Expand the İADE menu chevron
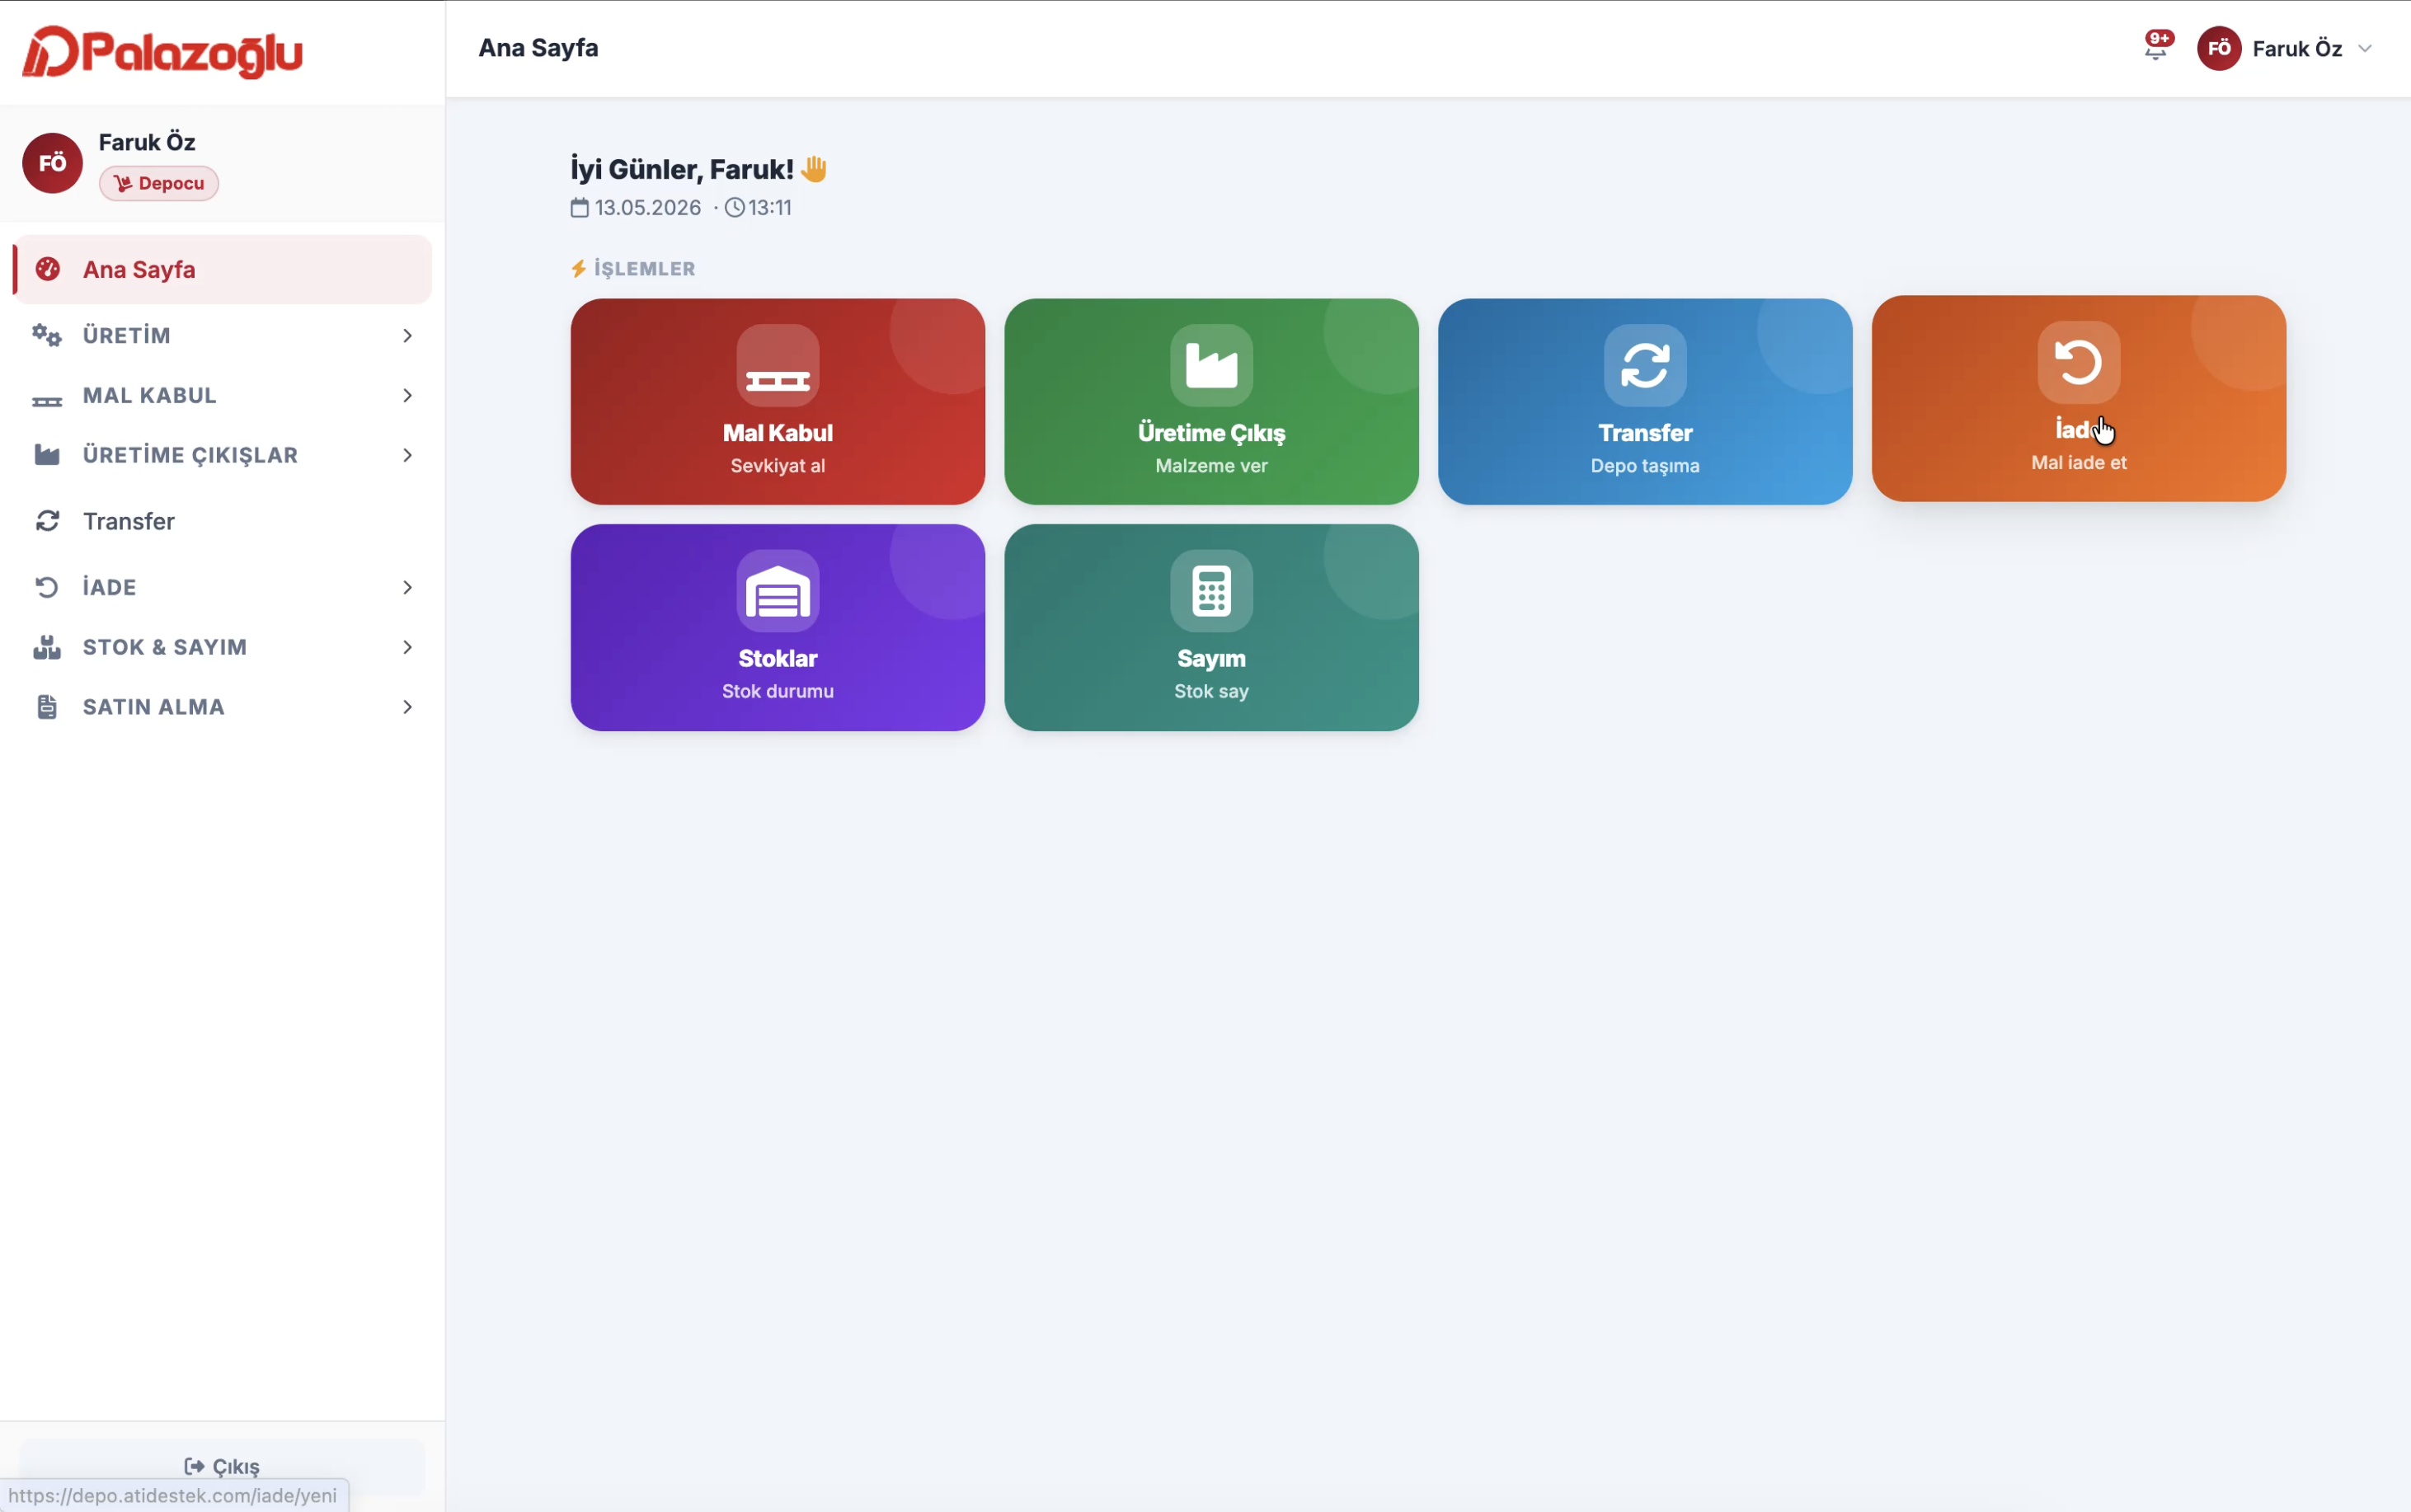This screenshot has width=2411, height=1512. click(407, 587)
